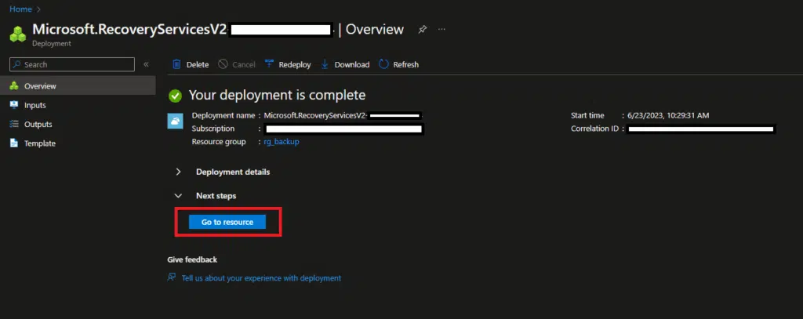Click the Template document icon
Image resolution: width=803 pixels, height=319 pixels.
[14, 143]
